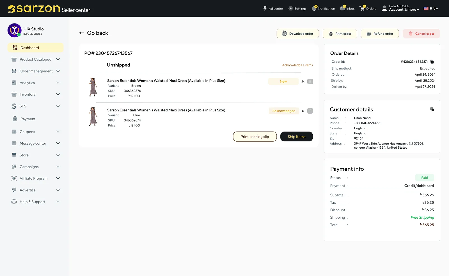Open Settings gear in top bar
Screen dimensions: 449x276
point(291,8)
